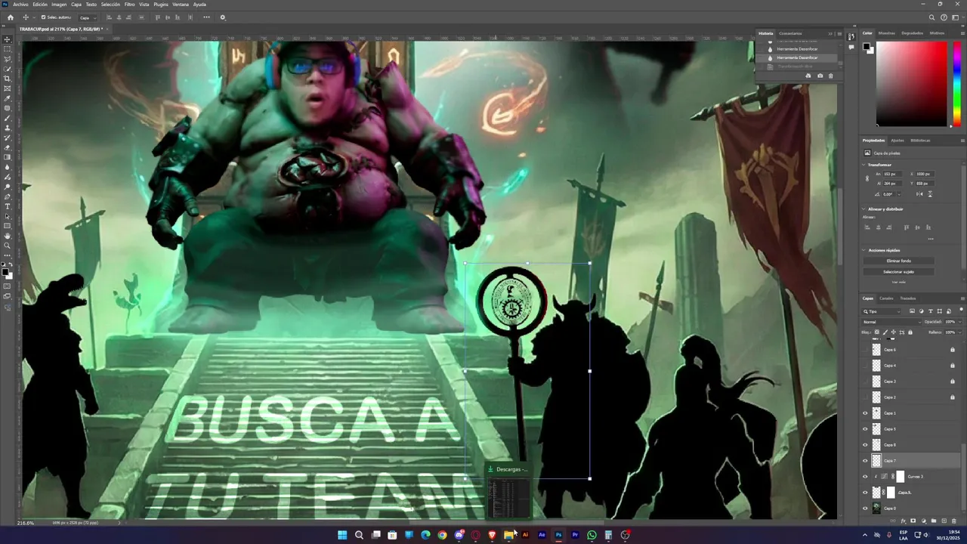This screenshot has height=544, width=967.
Task: Pick a color in the color field
Action: pos(911,83)
